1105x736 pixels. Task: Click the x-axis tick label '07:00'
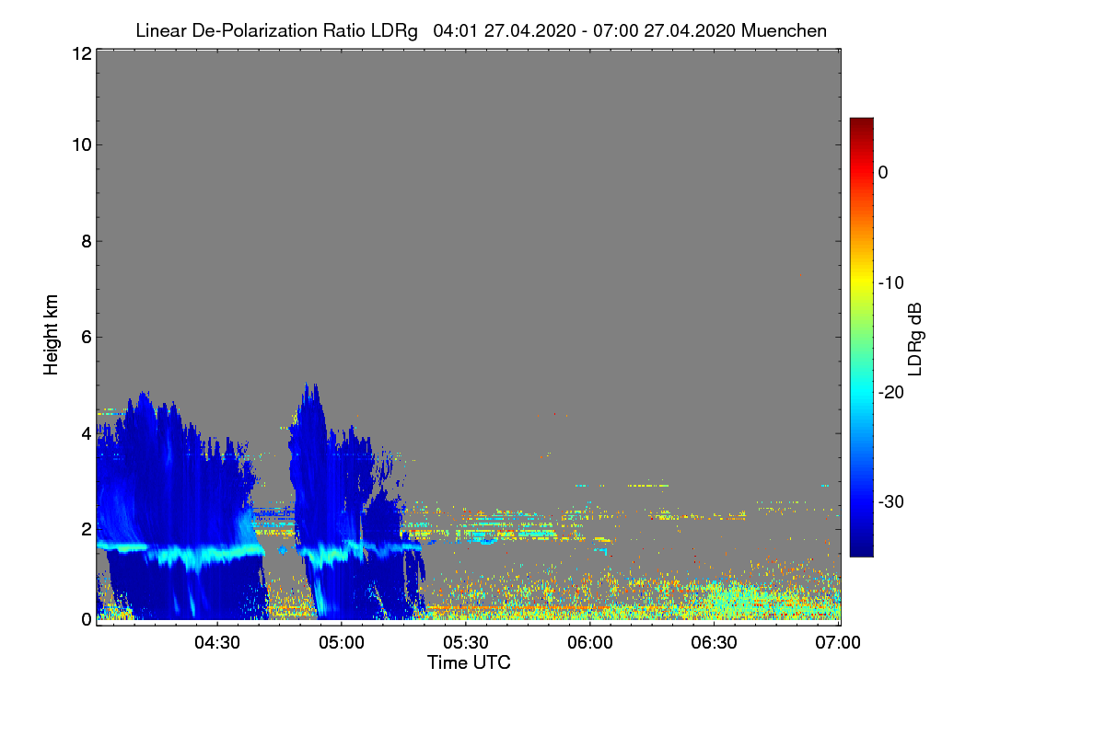838,643
